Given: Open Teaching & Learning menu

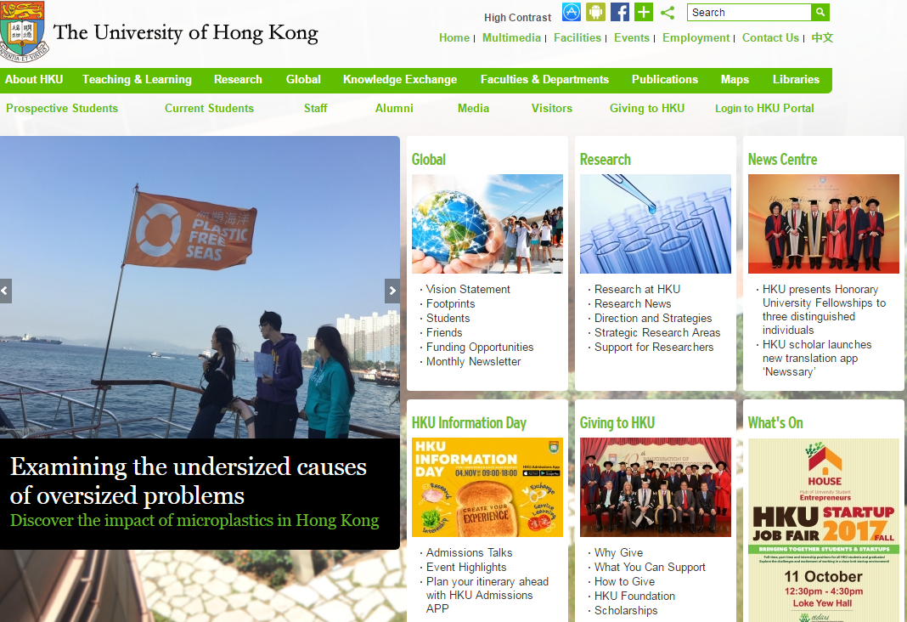Looking at the screenshot, I should click(137, 80).
